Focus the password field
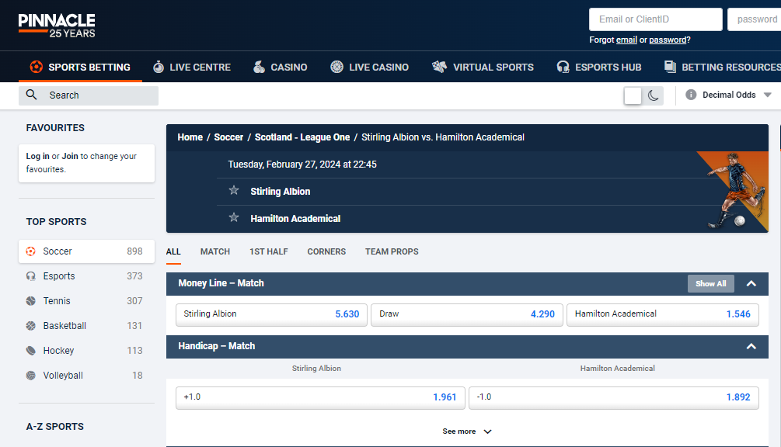Image resolution: width=781 pixels, height=447 pixels. [x=754, y=19]
